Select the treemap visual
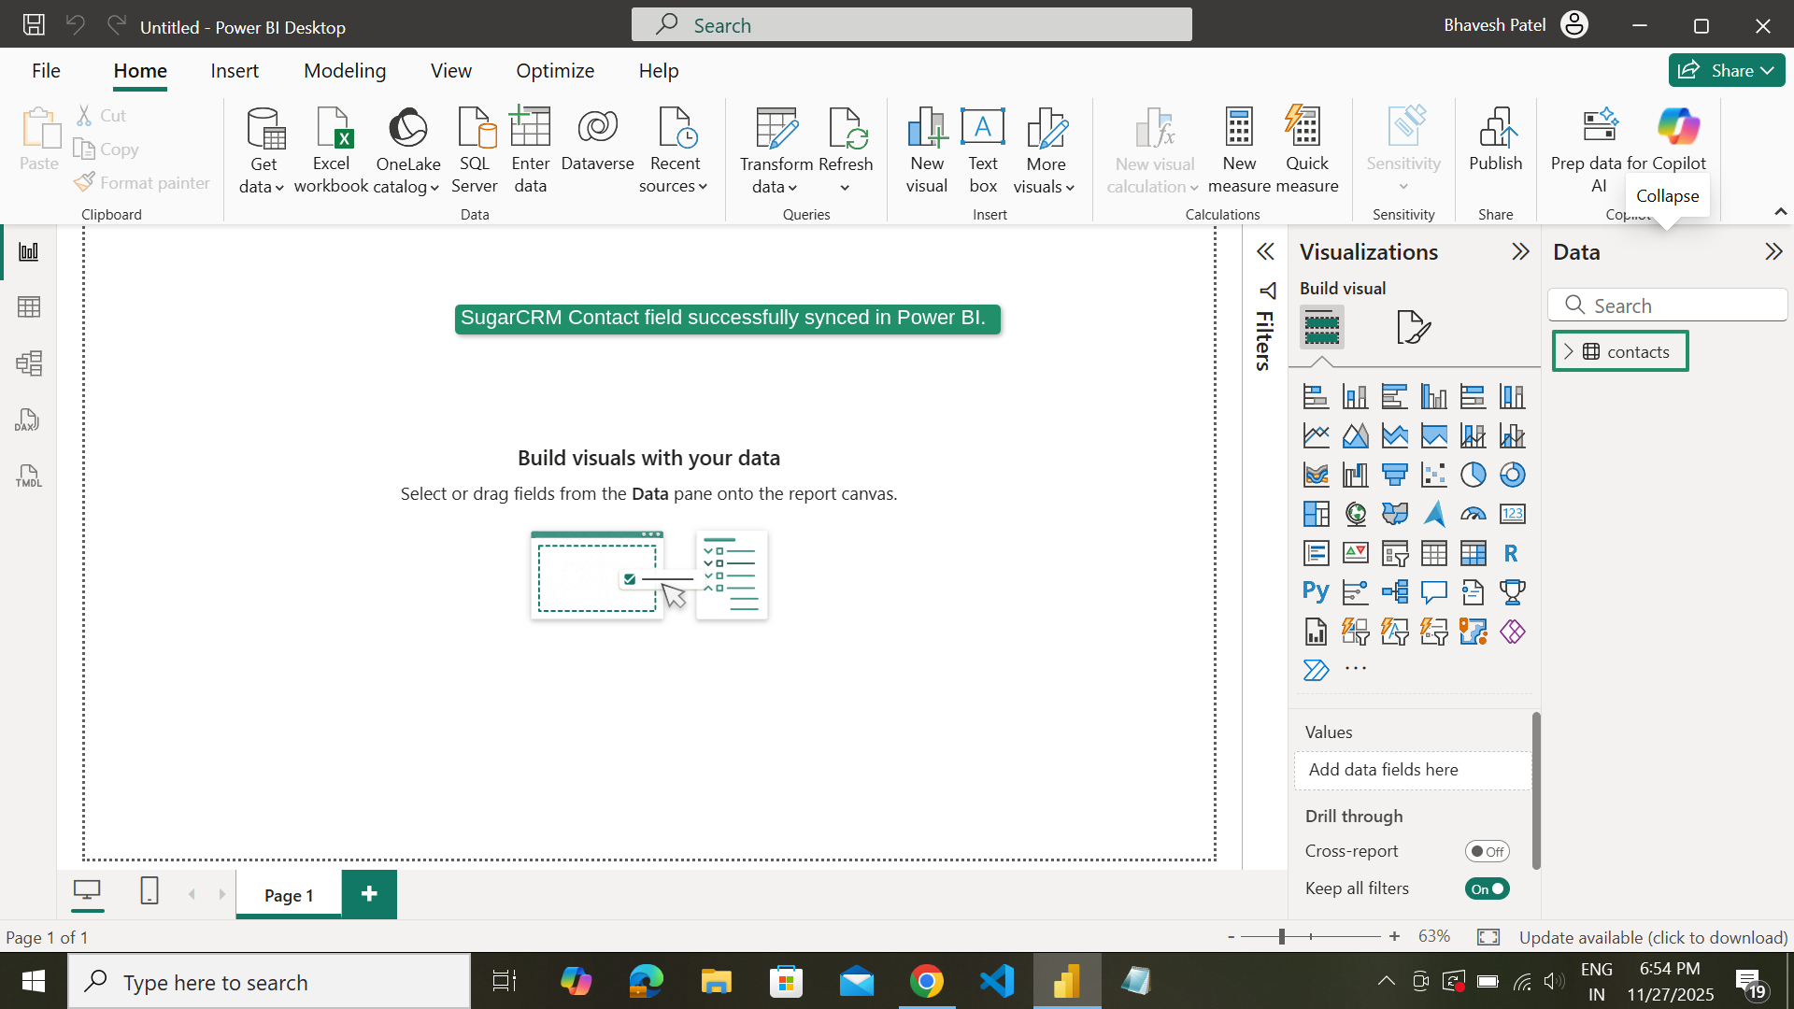1794x1009 pixels. click(x=1316, y=514)
